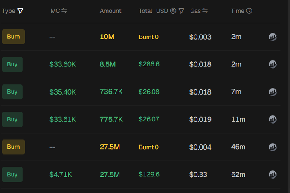Click the 775.7K amount value
290x193 pixels.
[111, 119]
